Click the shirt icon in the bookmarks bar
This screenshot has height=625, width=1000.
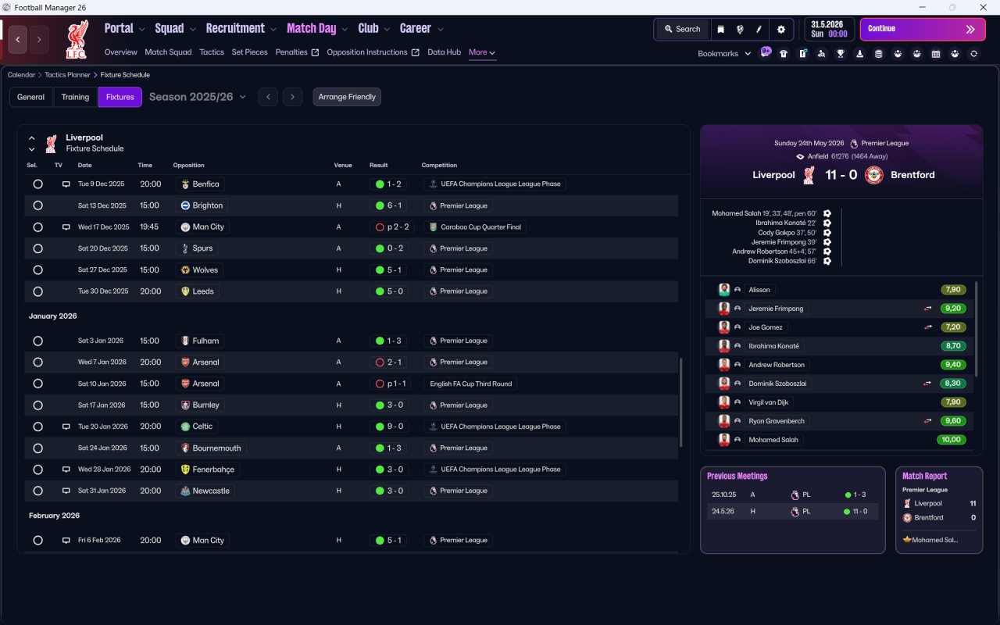point(784,54)
